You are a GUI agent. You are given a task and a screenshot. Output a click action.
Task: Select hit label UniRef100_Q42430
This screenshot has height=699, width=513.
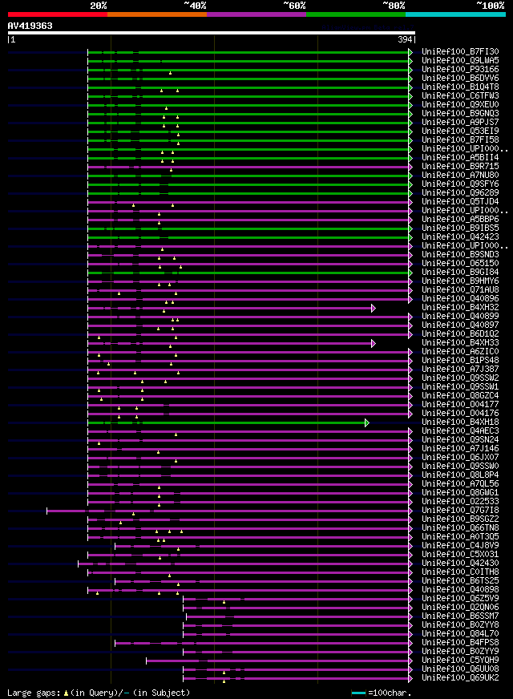pos(460,563)
